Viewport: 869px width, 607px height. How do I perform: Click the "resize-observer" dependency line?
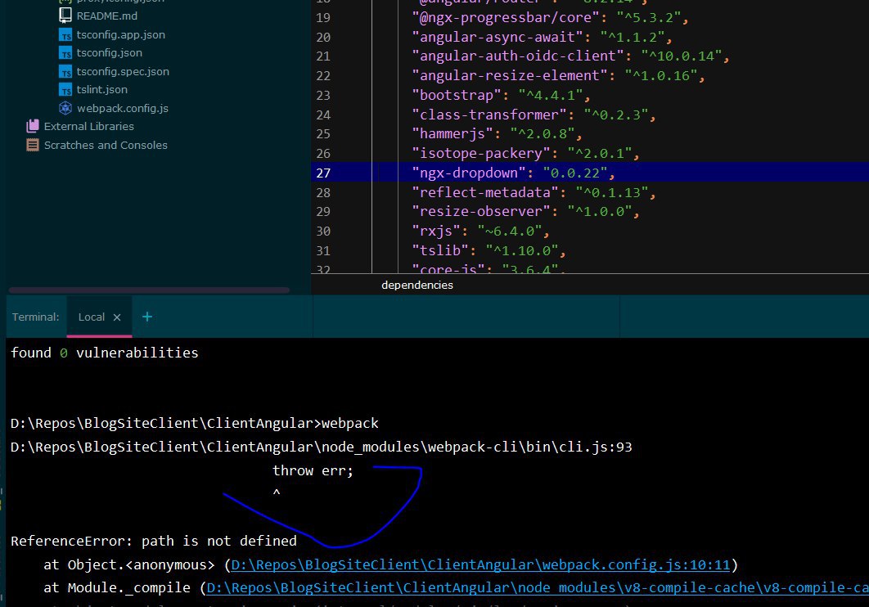(x=525, y=212)
